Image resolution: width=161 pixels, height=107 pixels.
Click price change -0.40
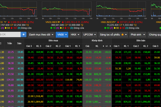click(108, 58)
